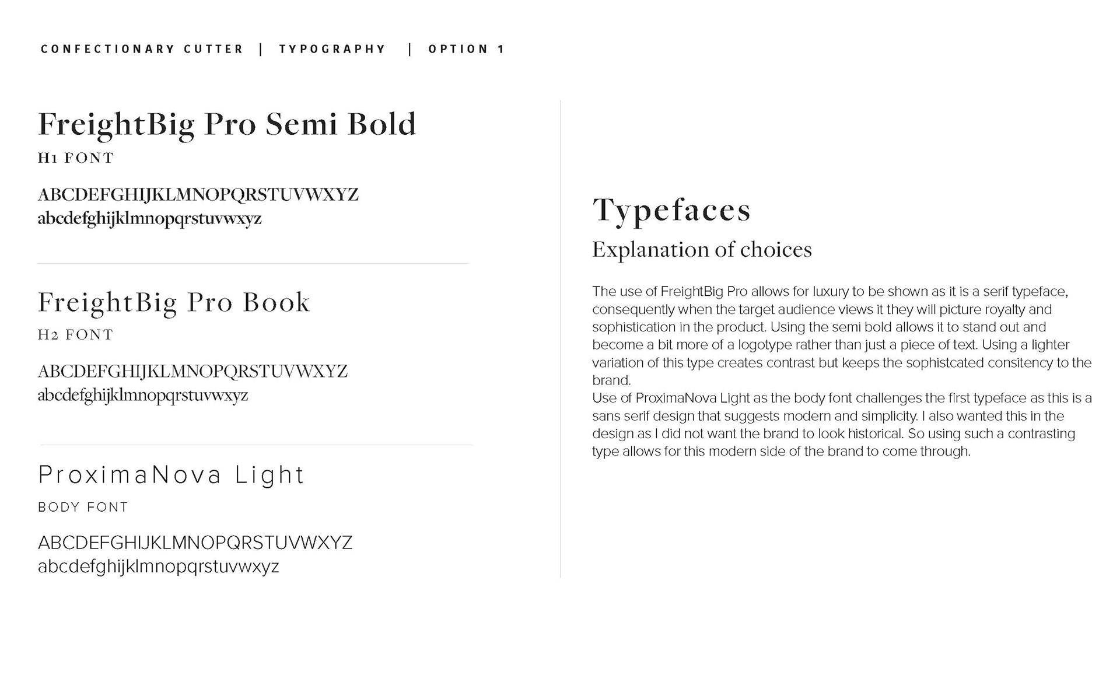Viewport: 1120px width, 678px height.
Task: Select the H1 FONT label
Action: (76, 158)
